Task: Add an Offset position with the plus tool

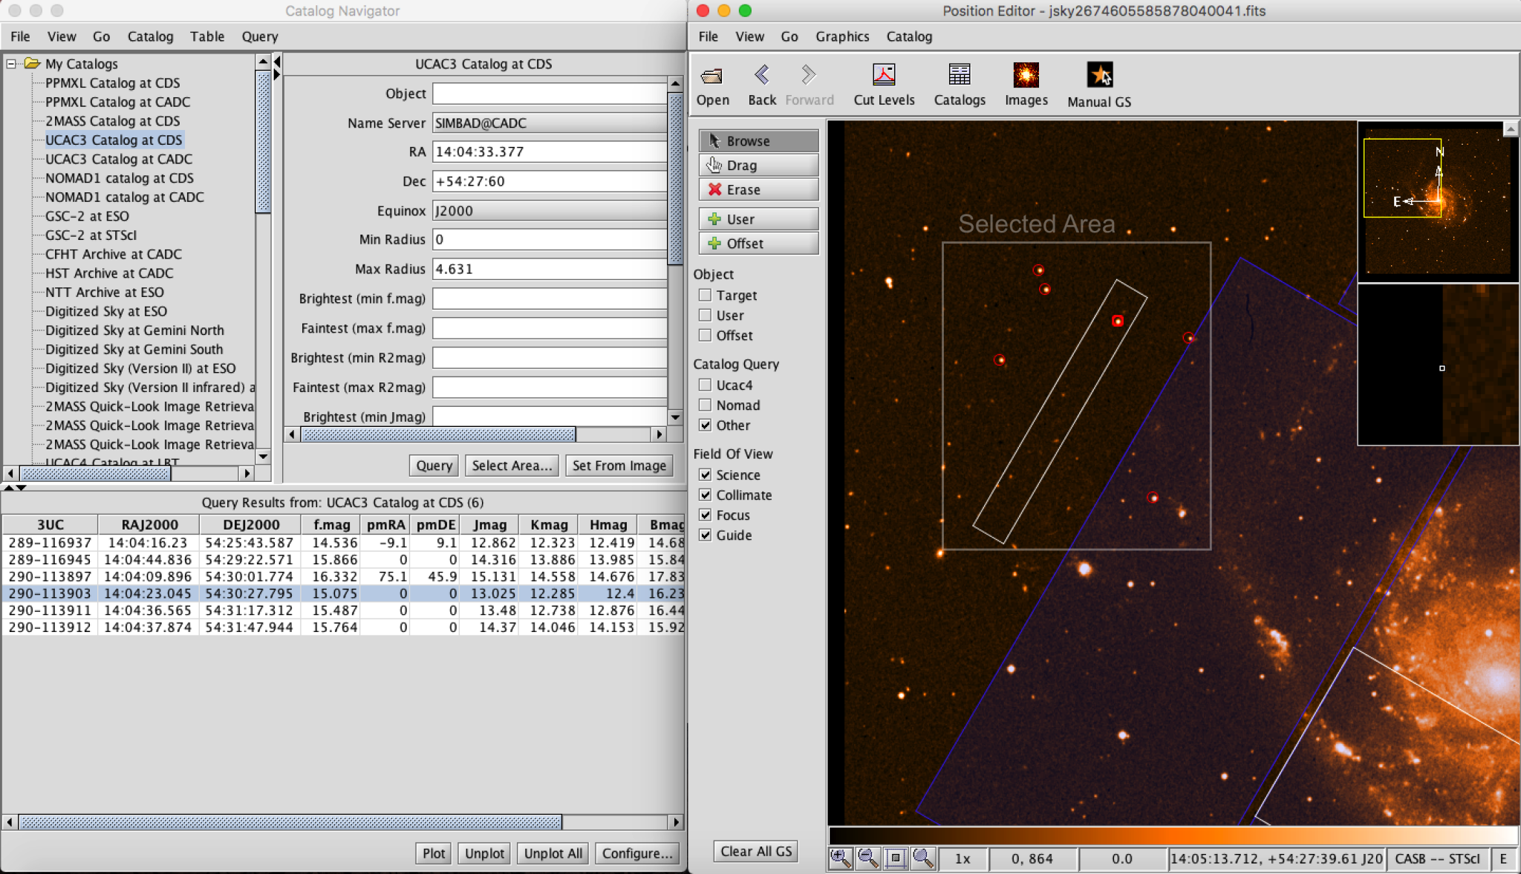Action: (758, 244)
